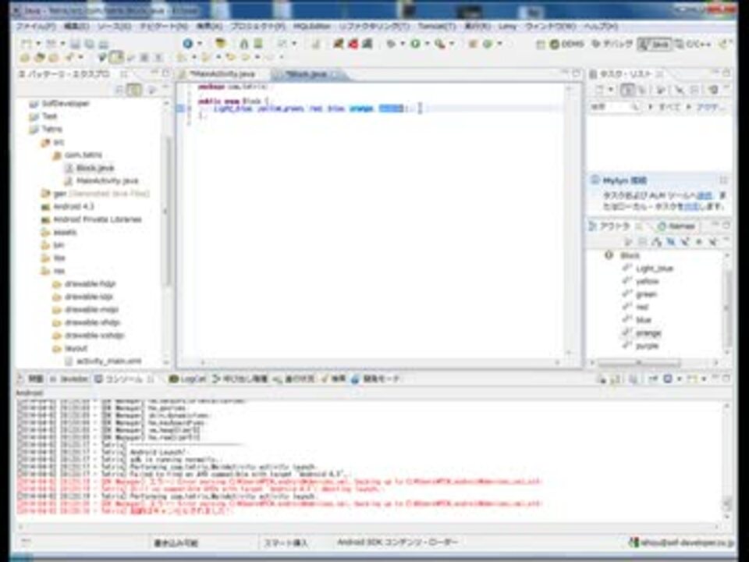Click the Task List search field
The image size is (749, 562).
(613, 107)
